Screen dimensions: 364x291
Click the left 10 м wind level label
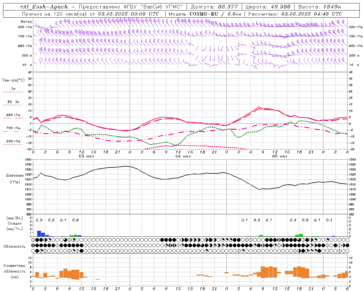click(27, 65)
